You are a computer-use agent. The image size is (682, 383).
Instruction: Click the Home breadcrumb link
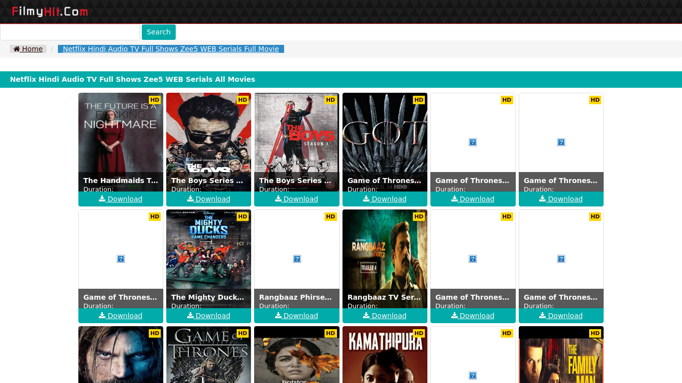(28, 49)
